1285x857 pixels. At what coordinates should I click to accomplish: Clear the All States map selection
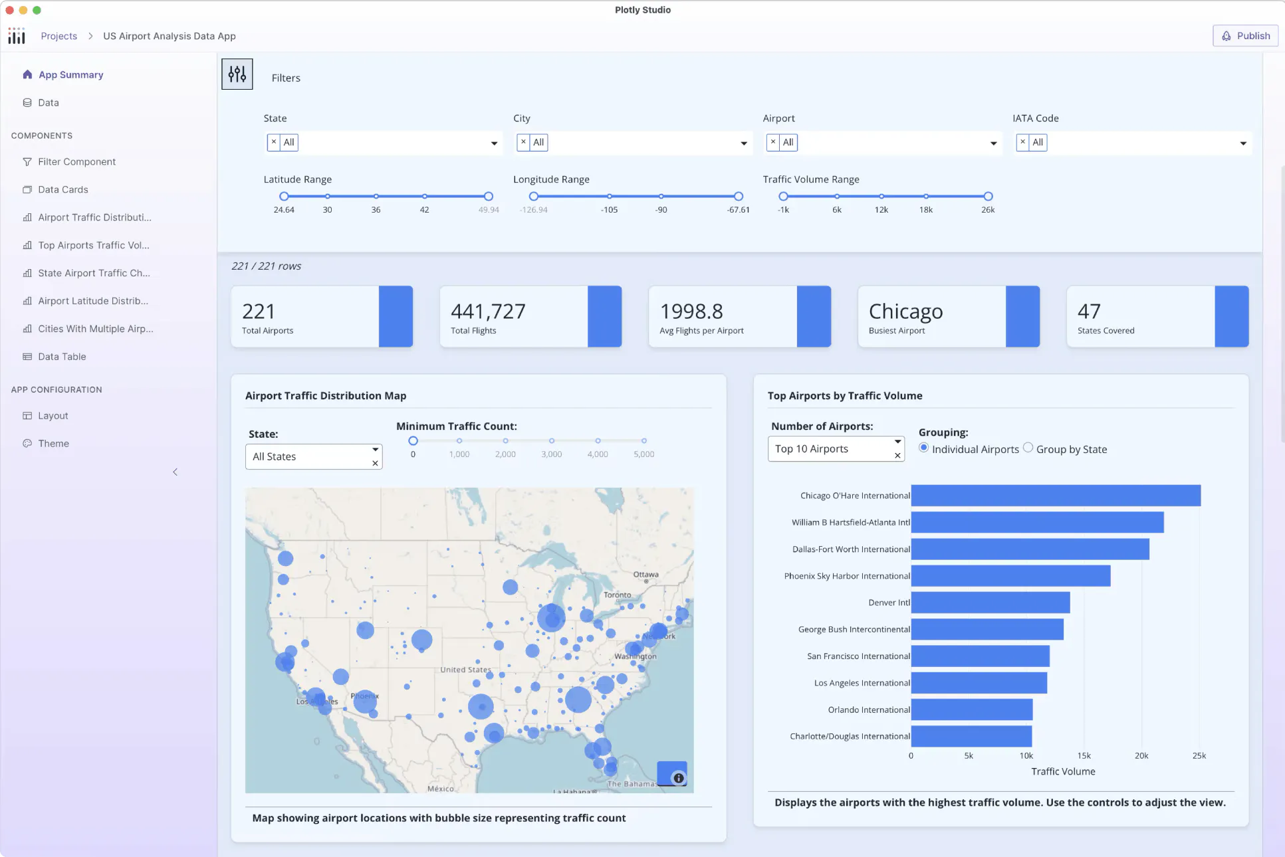pyautogui.click(x=375, y=464)
